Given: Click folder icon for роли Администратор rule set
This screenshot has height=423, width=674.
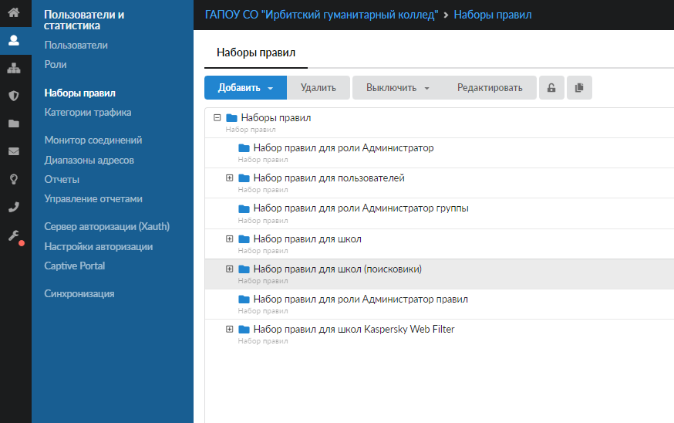Looking at the screenshot, I should (244, 148).
